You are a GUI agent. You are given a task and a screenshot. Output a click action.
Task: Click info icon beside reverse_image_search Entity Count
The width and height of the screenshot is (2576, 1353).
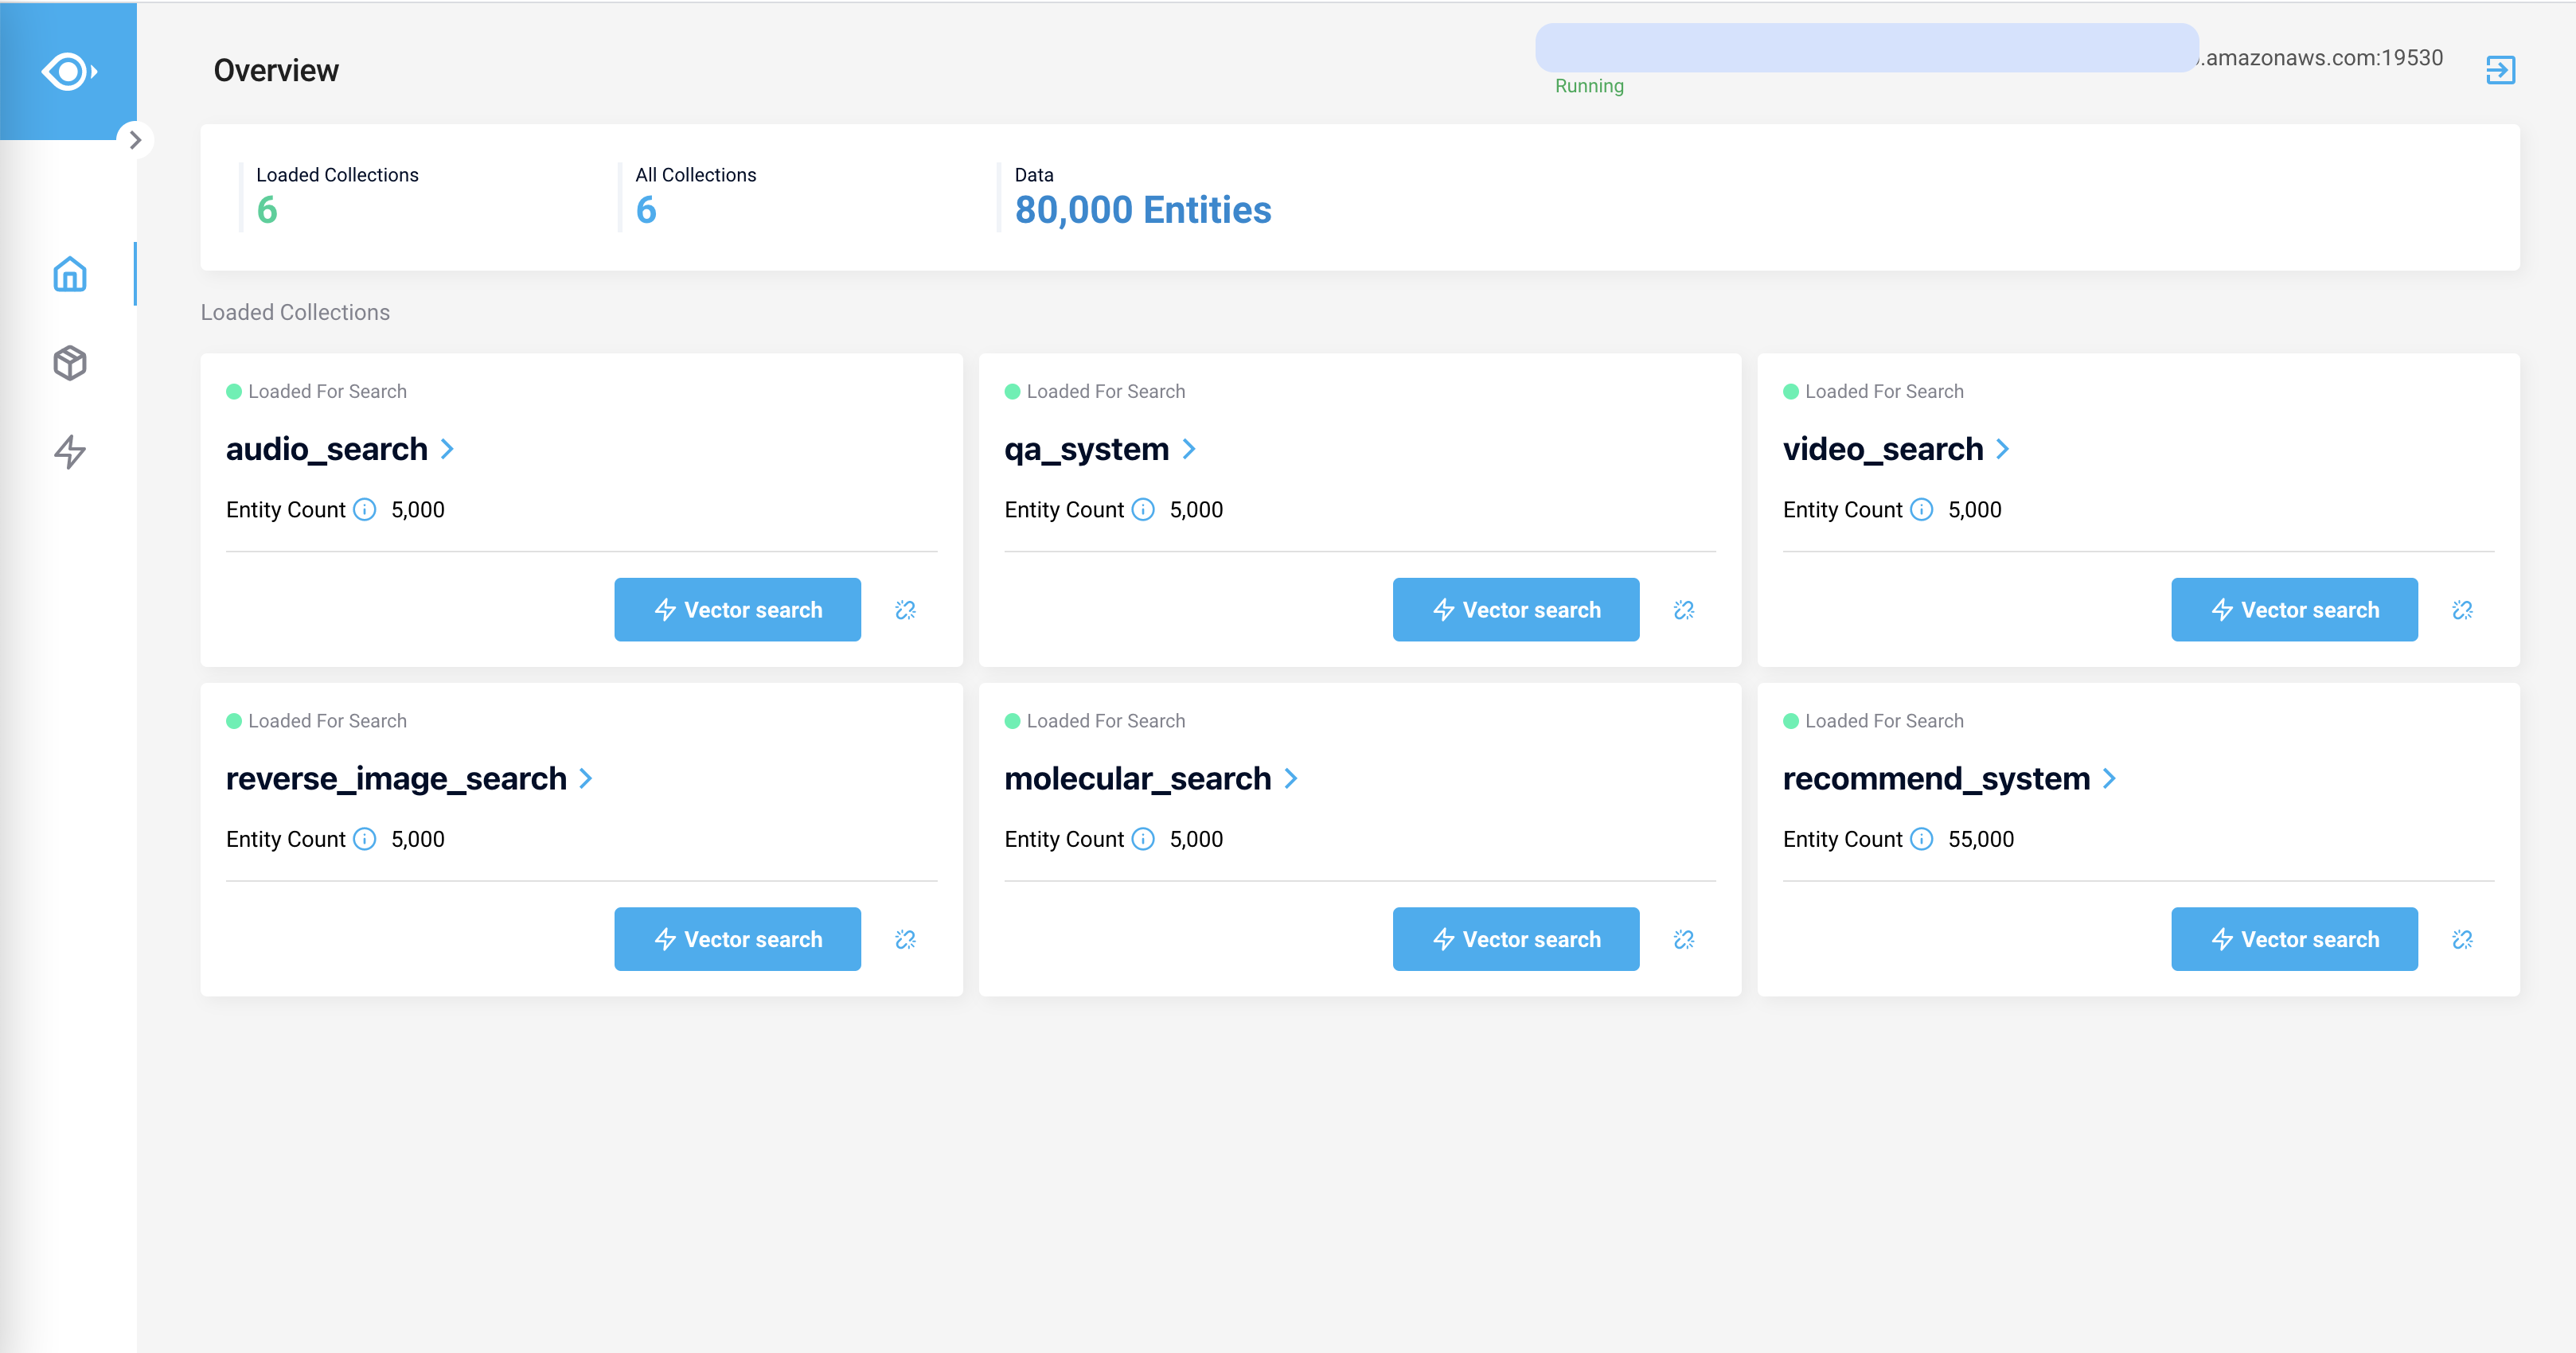[x=365, y=839]
